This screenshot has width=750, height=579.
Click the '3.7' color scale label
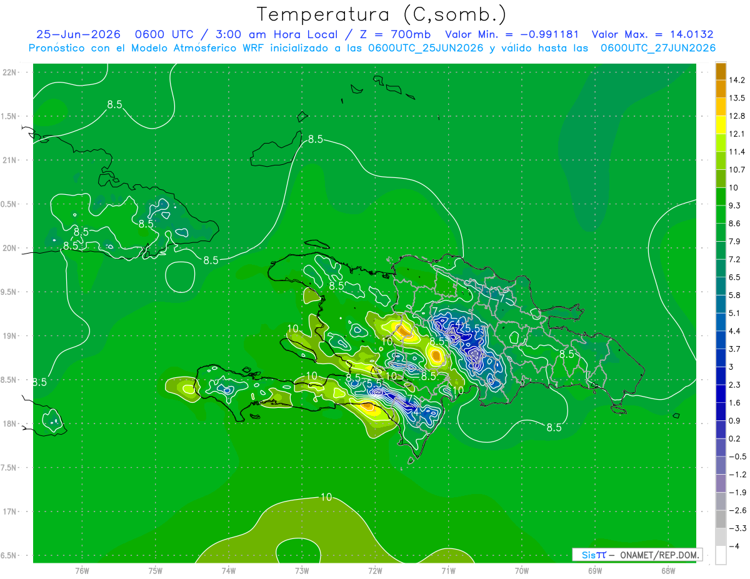tap(734, 349)
